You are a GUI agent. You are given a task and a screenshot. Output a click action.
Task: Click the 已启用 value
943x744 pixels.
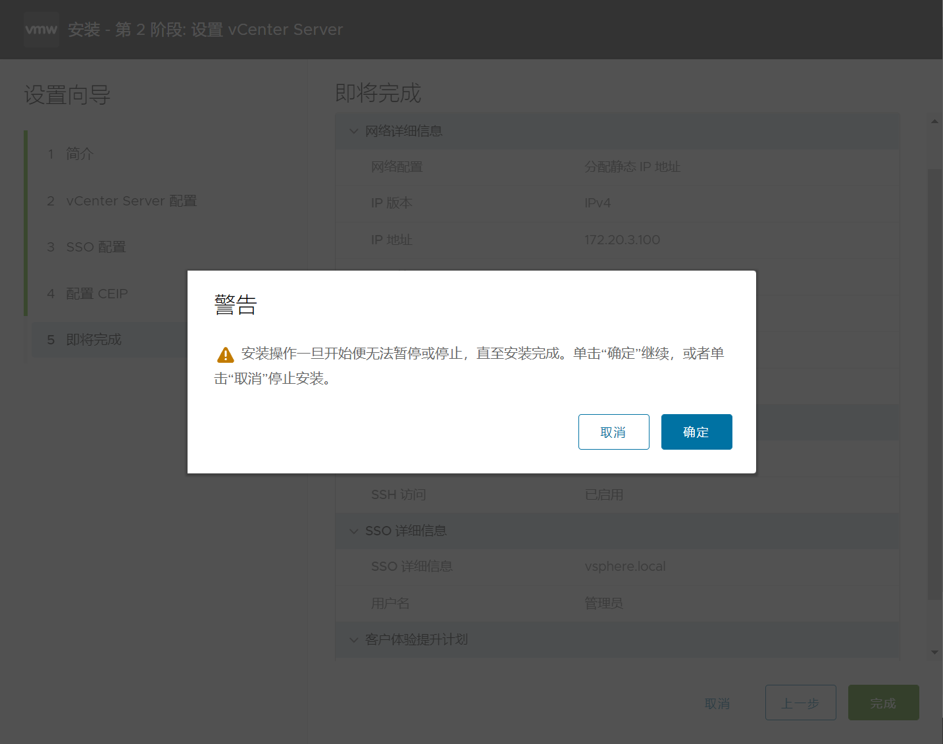tap(603, 494)
